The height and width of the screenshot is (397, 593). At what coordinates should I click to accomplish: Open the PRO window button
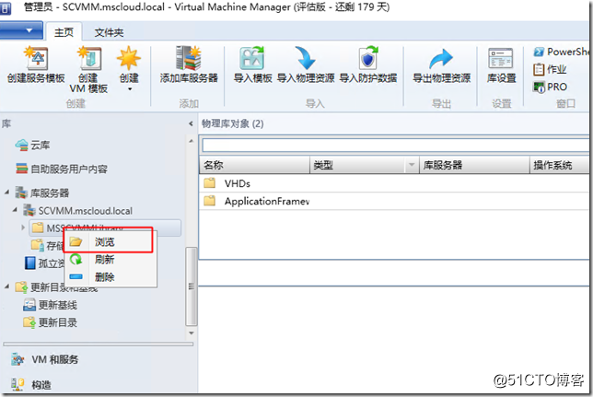tap(550, 87)
